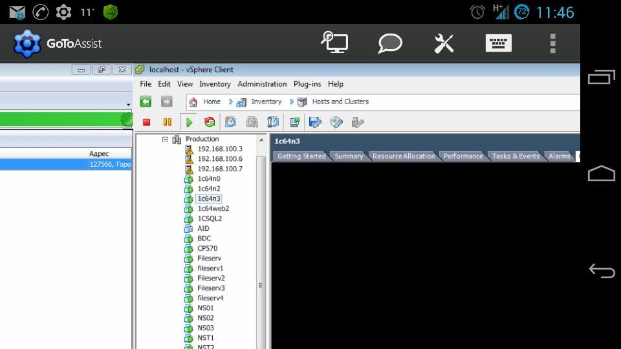Click vSphere back navigation arrow

coord(146,101)
